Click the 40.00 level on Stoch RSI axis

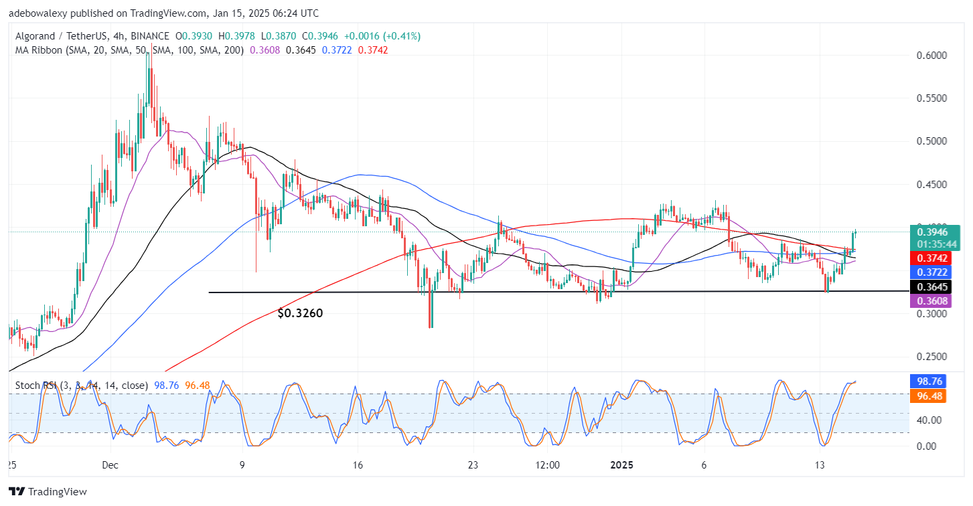(929, 420)
